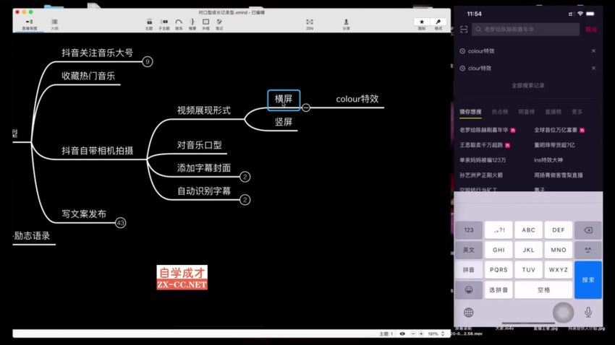Select the 励志语录 topic
This screenshot has width=615, height=345.
(32, 236)
